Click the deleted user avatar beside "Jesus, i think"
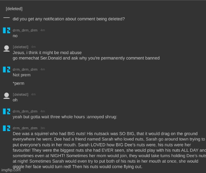 click(x=7, y=49)
